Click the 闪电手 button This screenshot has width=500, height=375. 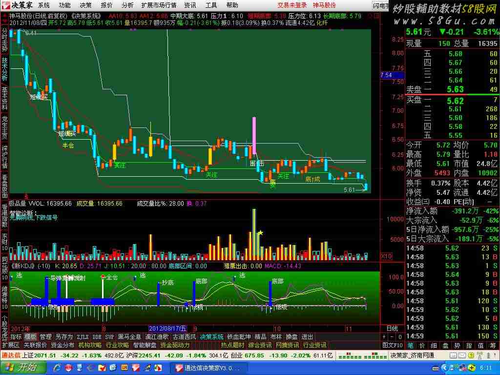point(381,5)
